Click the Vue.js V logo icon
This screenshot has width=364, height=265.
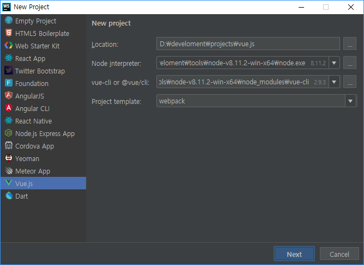pyautogui.click(x=9, y=183)
